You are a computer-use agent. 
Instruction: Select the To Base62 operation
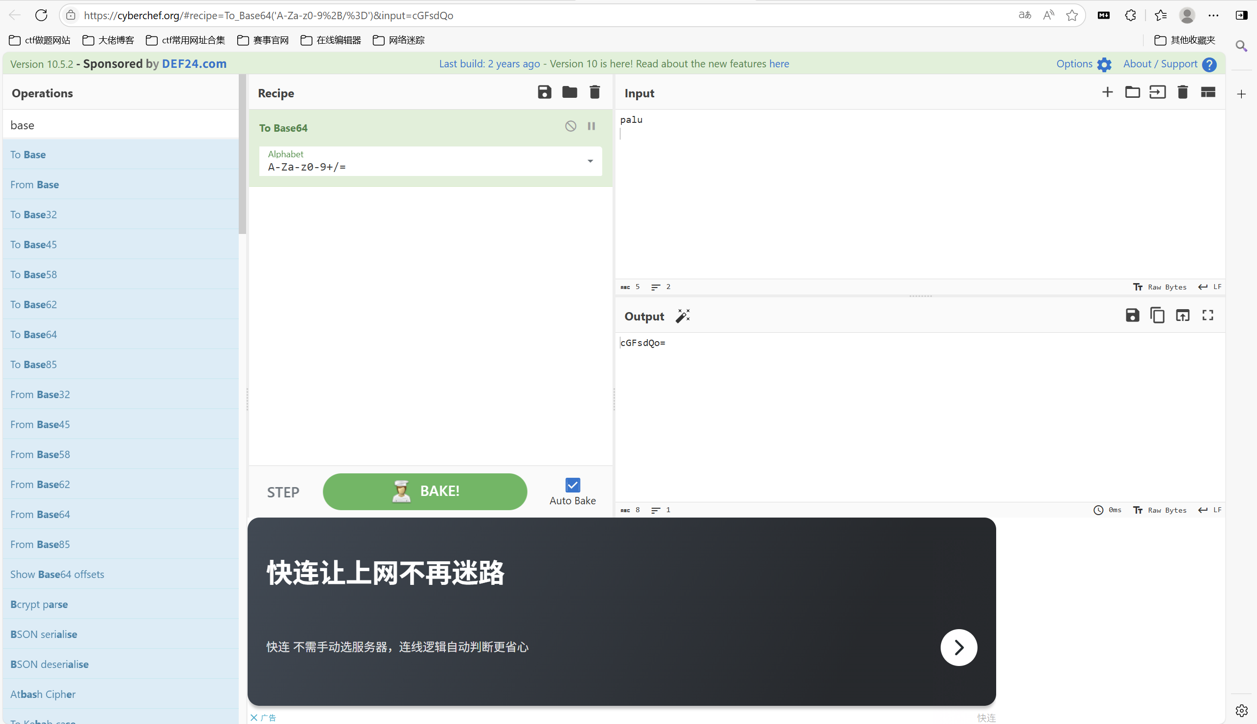click(x=121, y=304)
